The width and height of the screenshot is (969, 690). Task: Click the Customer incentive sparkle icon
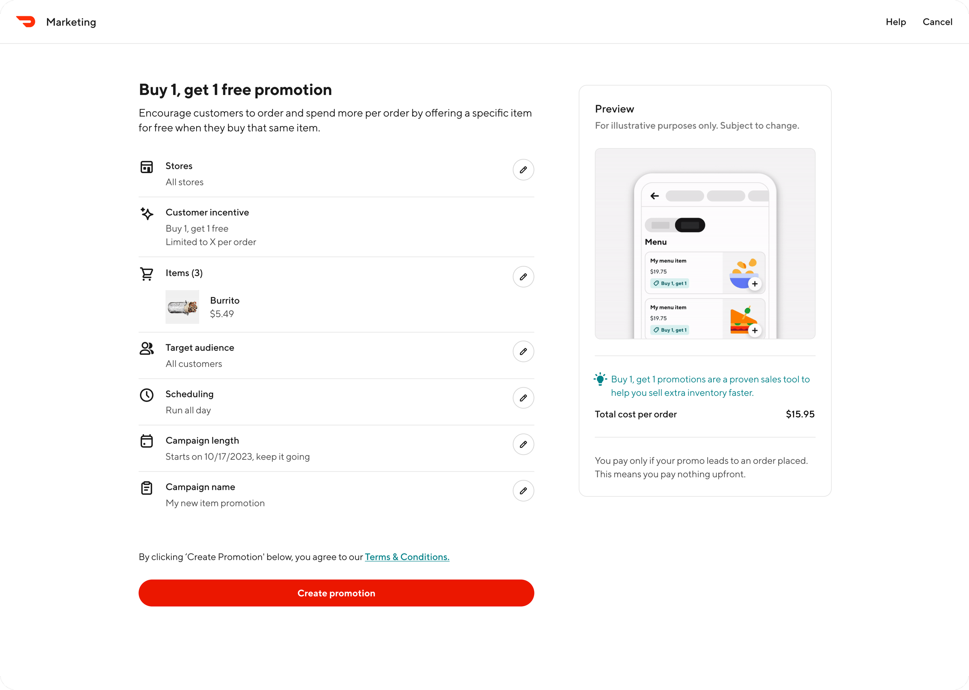147,213
